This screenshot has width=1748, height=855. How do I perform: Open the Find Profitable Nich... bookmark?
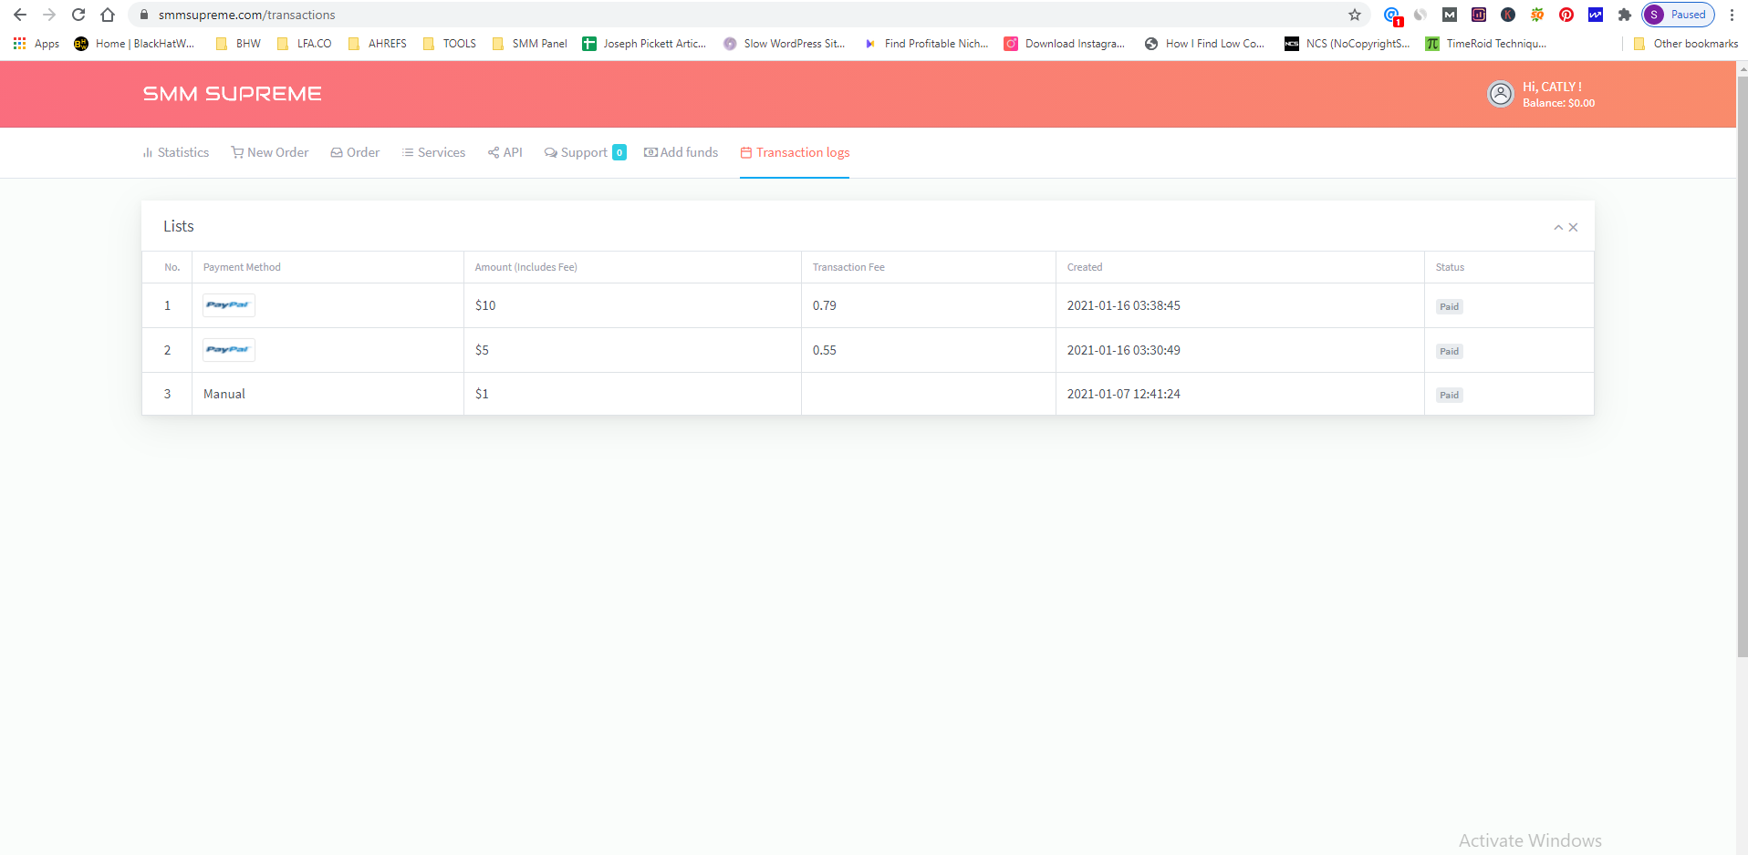(x=926, y=44)
